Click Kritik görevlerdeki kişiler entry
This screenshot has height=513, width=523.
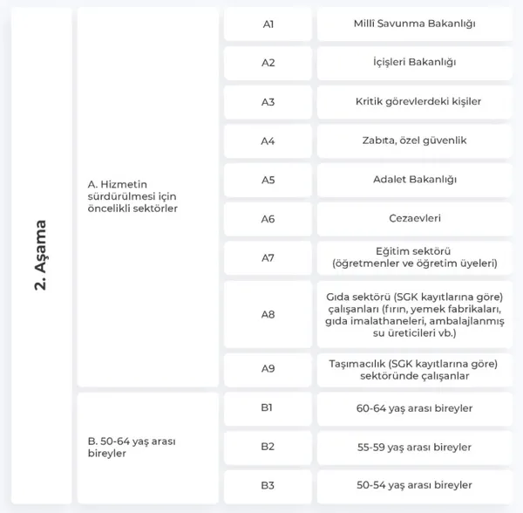tap(415, 102)
